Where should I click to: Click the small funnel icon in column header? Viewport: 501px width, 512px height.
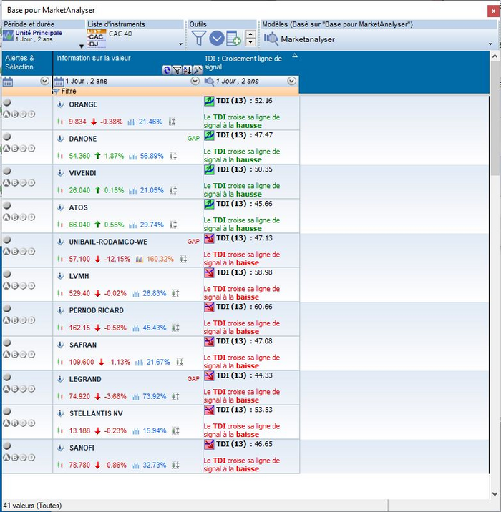click(x=177, y=70)
